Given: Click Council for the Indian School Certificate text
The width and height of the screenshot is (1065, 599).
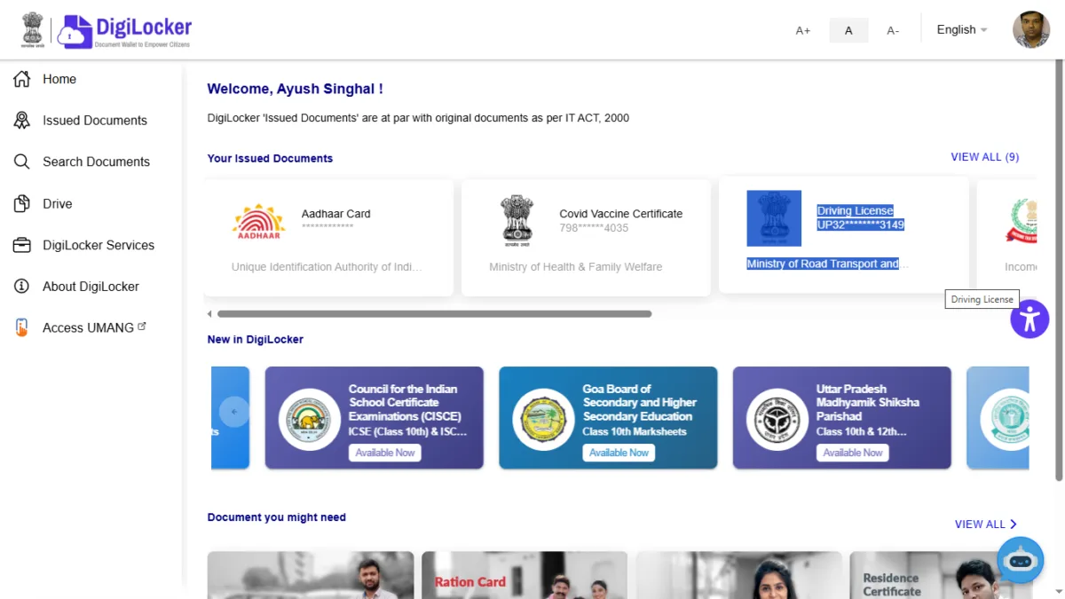Looking at the screenshot, I should [405, 403].
